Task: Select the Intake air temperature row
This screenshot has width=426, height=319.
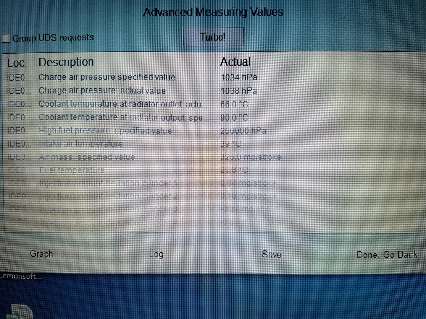Action: pyautogui.click(x=81, y=144)
